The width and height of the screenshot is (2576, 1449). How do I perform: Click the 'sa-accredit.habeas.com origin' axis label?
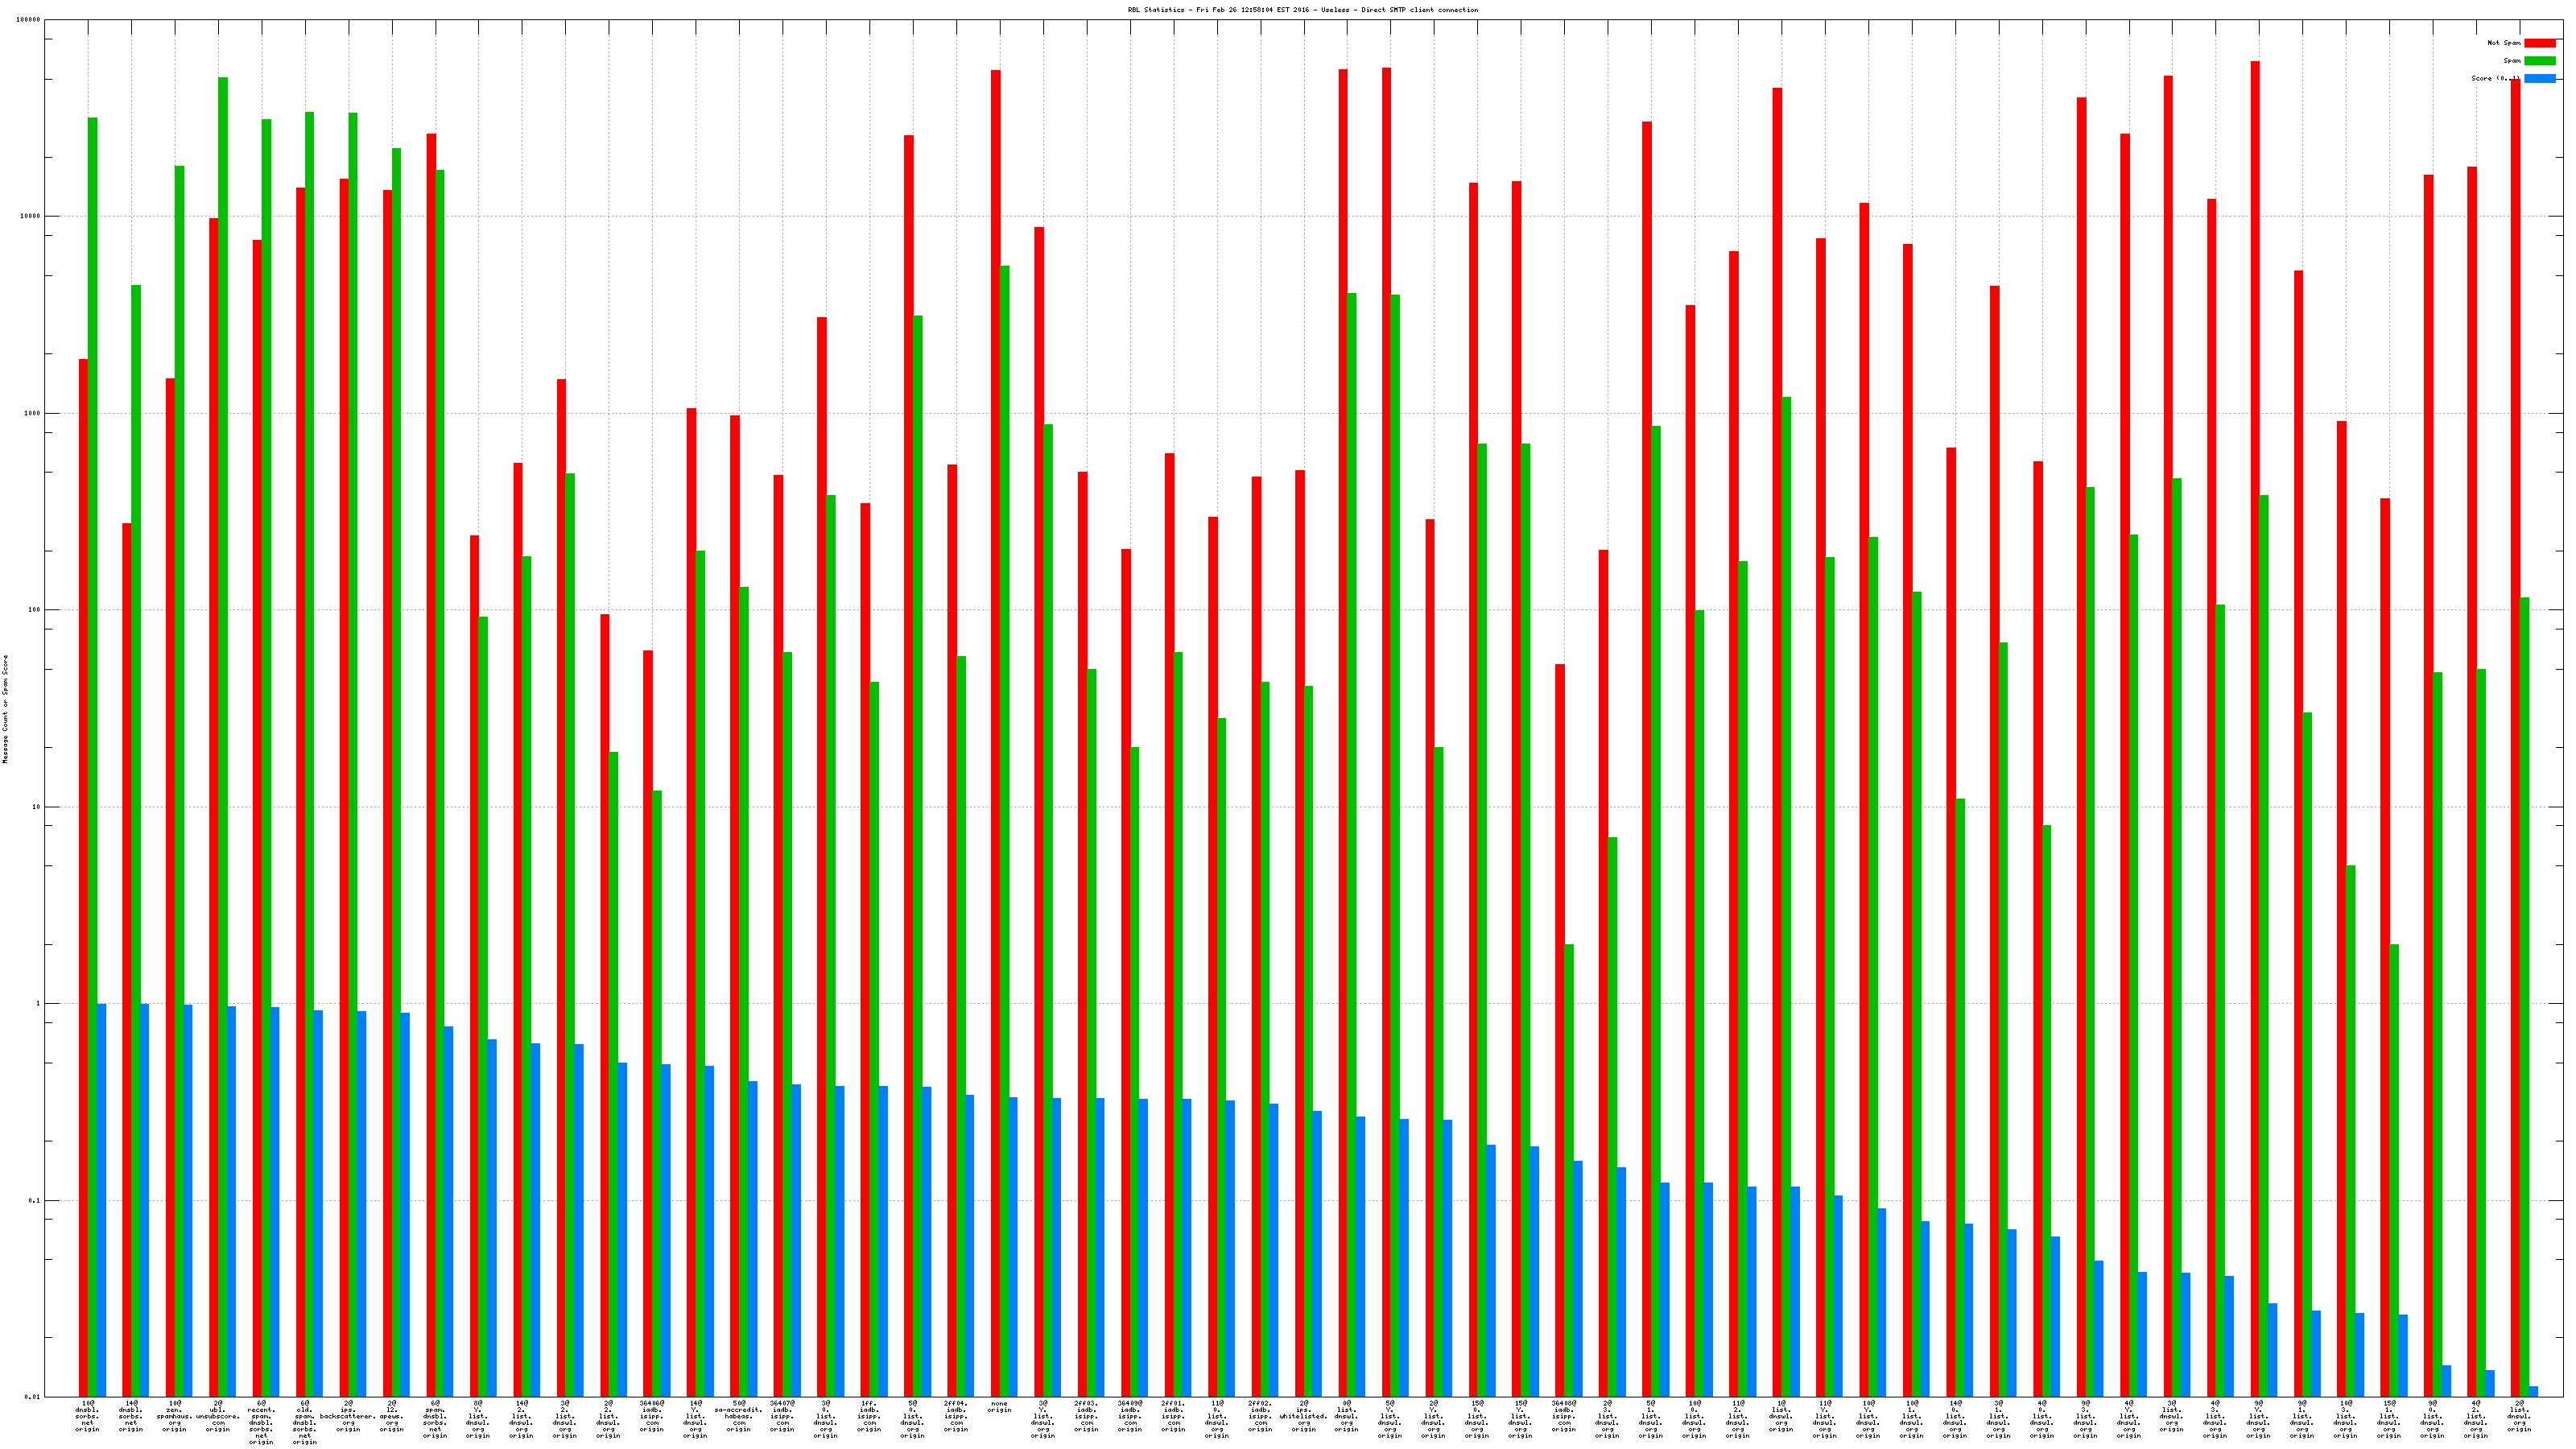tap(739, 1416)
